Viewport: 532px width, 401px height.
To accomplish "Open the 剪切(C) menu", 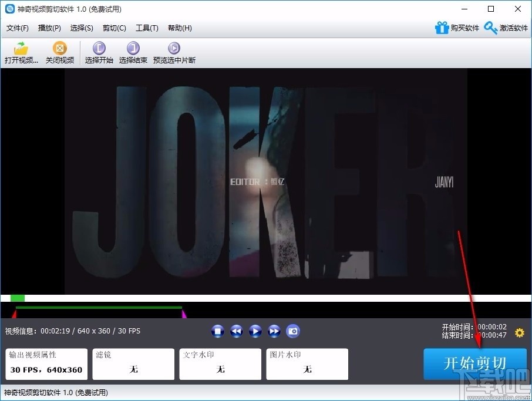I will (115, 28).
